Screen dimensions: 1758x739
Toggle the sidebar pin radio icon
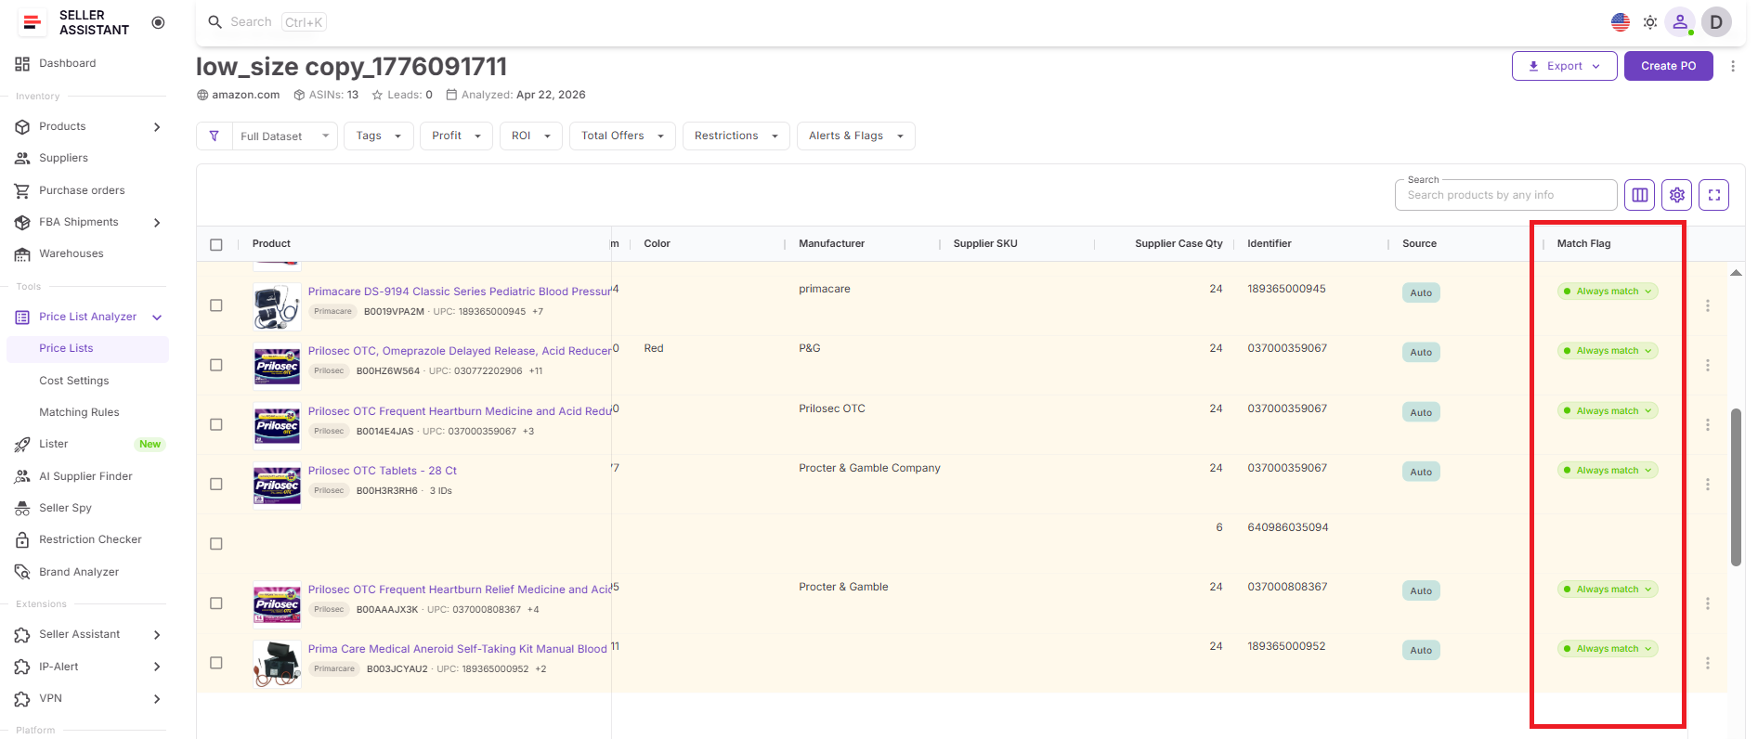[x=158, y=22]
